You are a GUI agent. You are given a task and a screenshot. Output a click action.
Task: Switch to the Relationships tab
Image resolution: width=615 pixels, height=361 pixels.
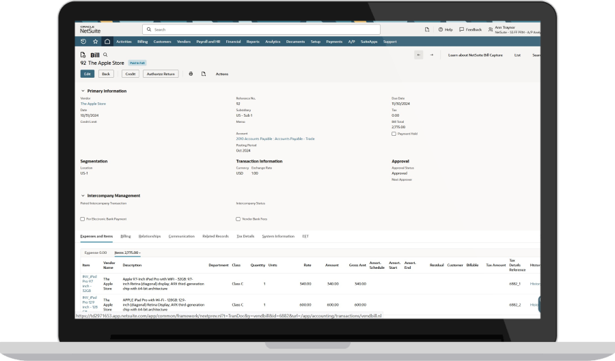tap(150, 237)
